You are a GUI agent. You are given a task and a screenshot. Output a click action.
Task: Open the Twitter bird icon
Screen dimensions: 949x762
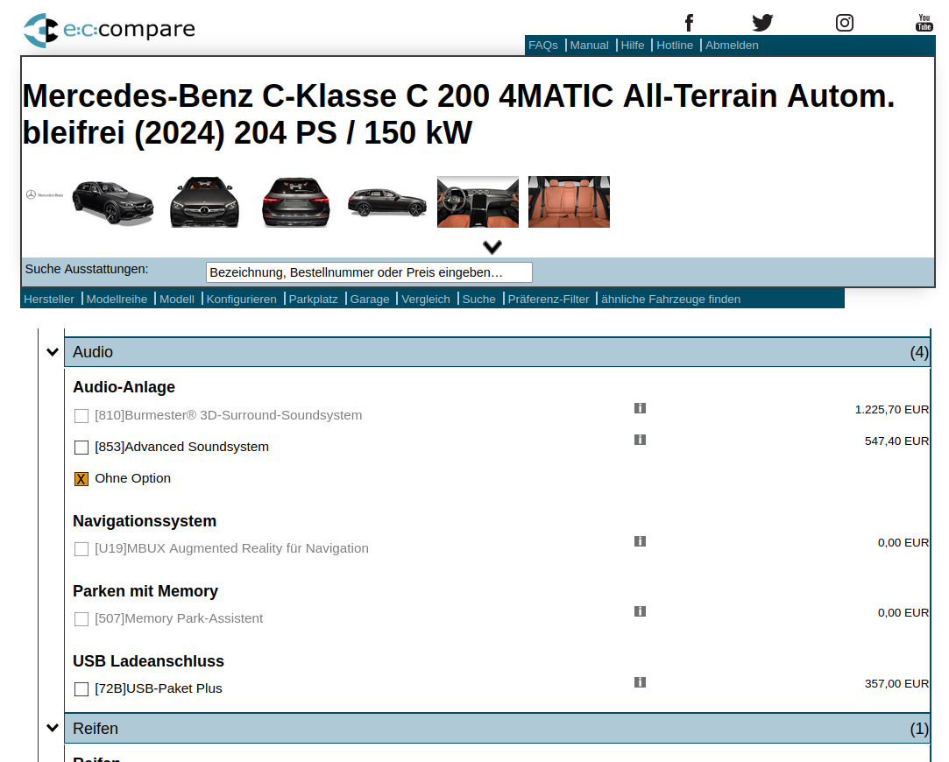click(762, 23)
